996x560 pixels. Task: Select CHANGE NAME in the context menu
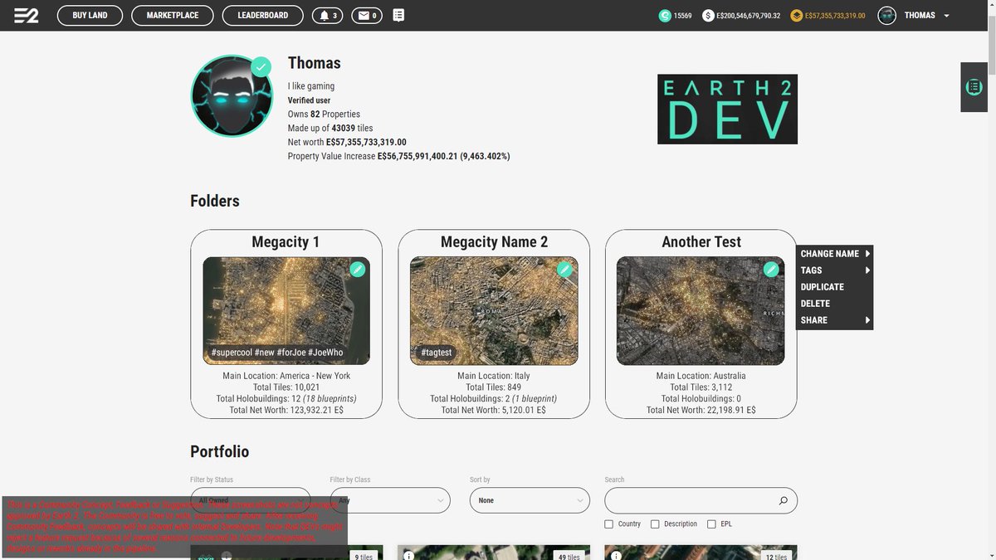[830, 254]
